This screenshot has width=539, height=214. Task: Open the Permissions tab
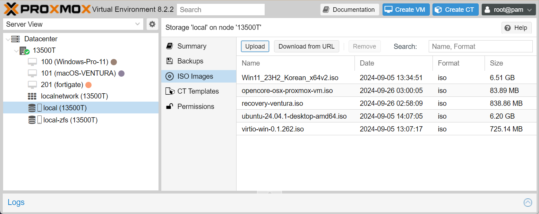click(199, 106)
